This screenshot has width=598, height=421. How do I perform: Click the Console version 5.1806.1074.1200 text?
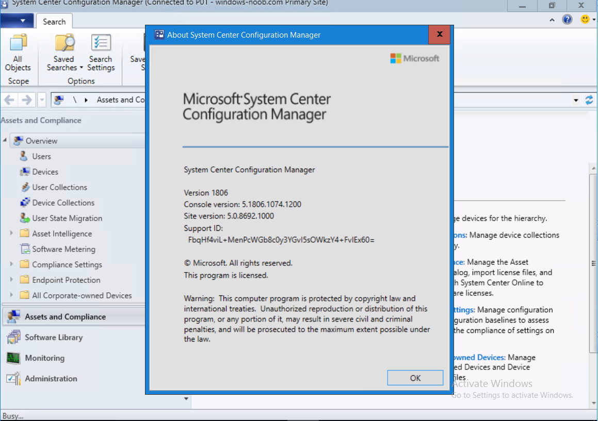coord(243,204)
